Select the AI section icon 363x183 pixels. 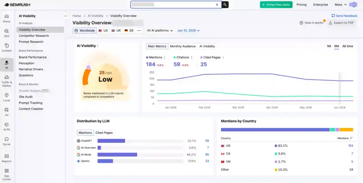(x=6, y=65)
